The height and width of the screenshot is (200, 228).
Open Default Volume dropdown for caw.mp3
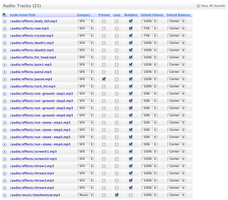150,28
